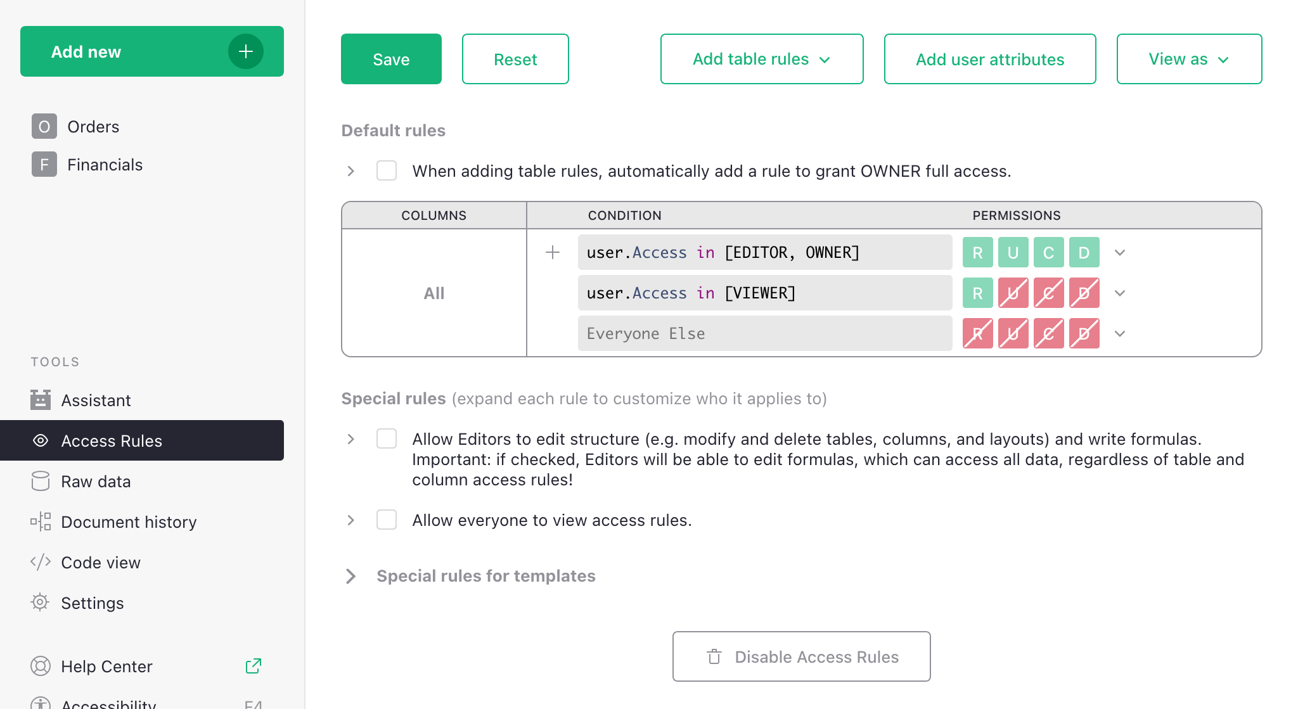Click the Help Center external link icon
The width and height of the screenshot is (1298, 709).
tap(253, 666)
